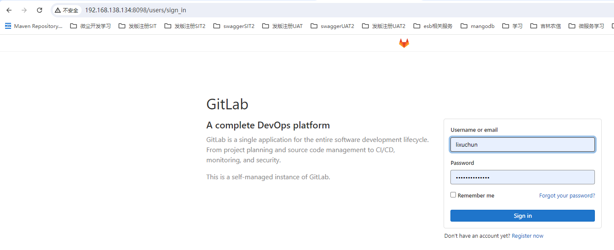Screen dimensions: 614x250
Task: Click the browser back arrow
Action: point(9,10)
